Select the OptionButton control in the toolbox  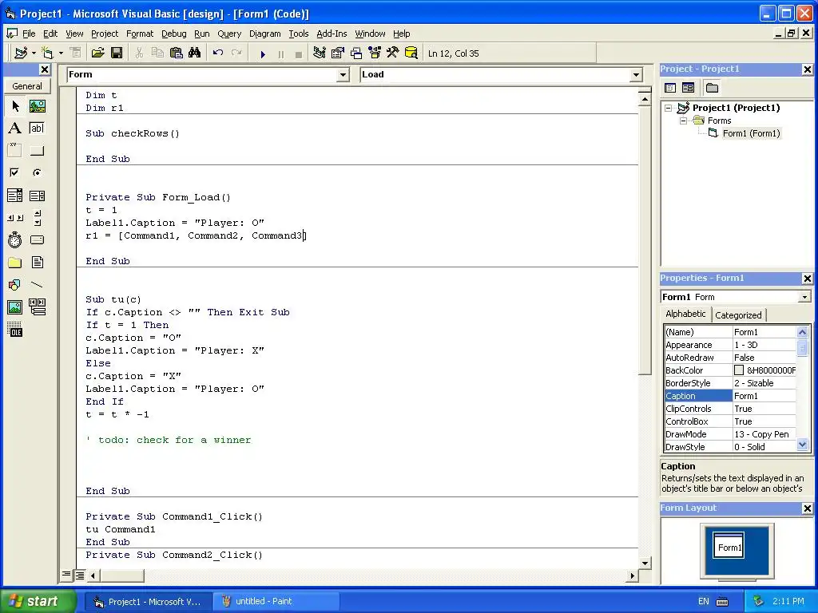pos(37,172)
